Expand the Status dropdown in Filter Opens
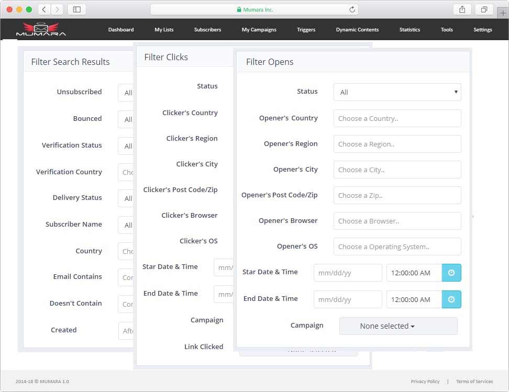This screenshot has width=509, height=392. 397,92
